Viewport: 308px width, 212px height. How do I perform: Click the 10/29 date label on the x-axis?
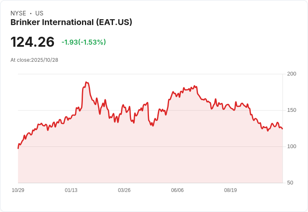tap(18, 190)
